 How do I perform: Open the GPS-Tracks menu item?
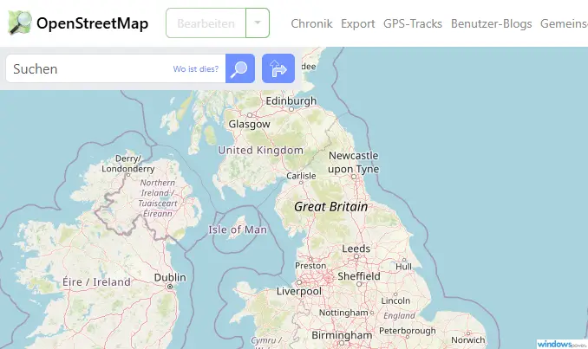click(413, 23)
